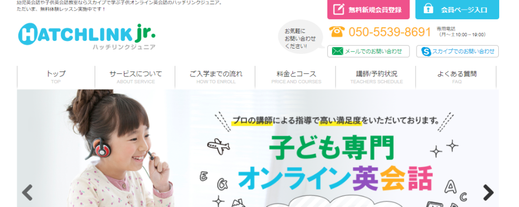This screenshot has width=519, height=207.
Task: Click スカイプでのお問い合わせ link
Action: (x=458, y=51)
